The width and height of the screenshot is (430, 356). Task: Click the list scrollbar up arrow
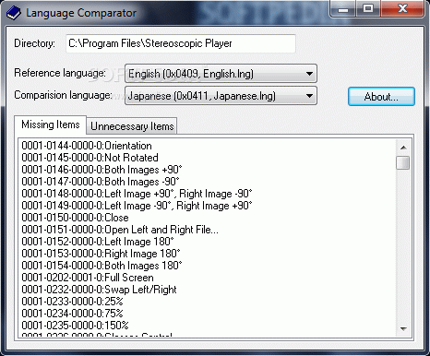[x=403, y=148]
